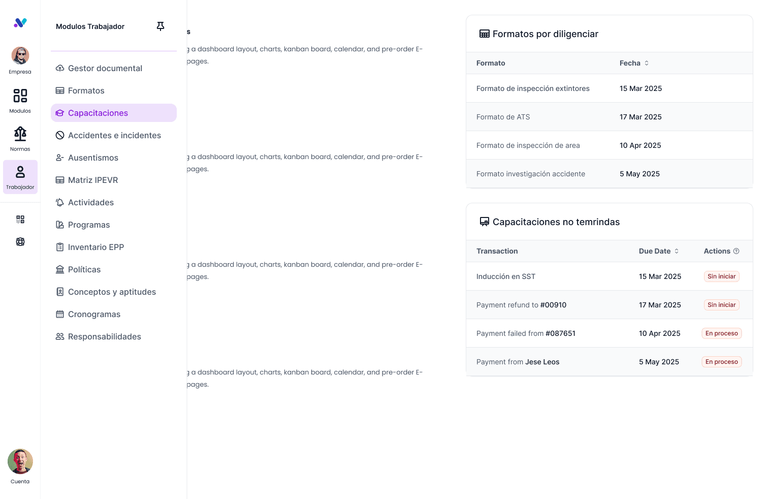Click the clipboard icon beside Inventario EPP
The width and height of the screenshot is (768, 499).
tap(60, 247)
